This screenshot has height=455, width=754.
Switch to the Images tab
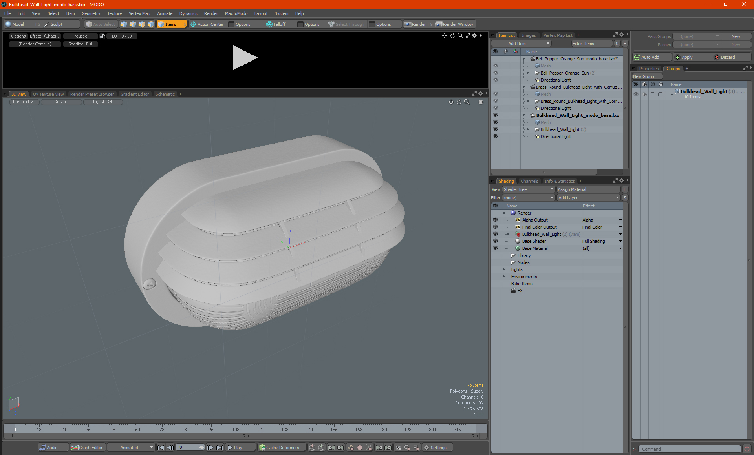coord(529,35)
